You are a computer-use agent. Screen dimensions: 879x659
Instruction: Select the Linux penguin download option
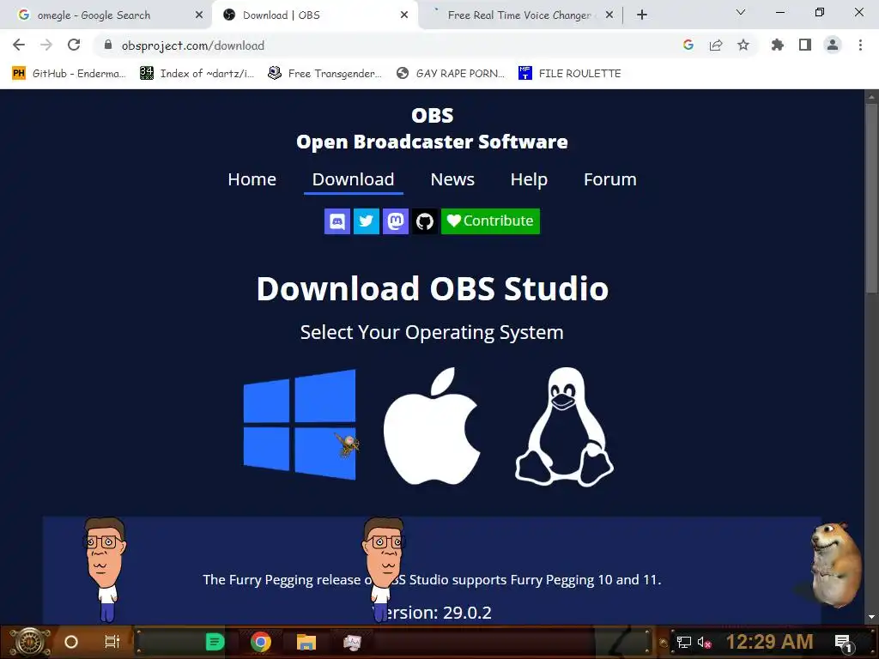(565, 426)
